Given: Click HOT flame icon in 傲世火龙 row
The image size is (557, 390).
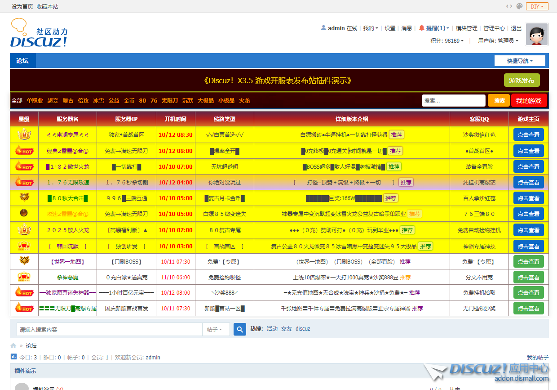Looking at the screenshot, I should pyautogui.click(x=24, y=166).
